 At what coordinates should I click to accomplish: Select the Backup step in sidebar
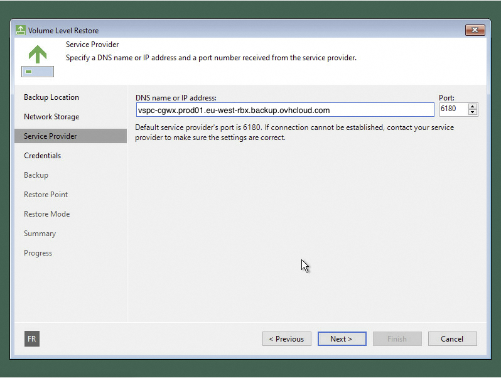click(36, 175)
